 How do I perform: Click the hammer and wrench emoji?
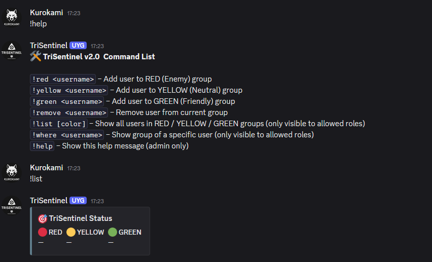(35, 57)
